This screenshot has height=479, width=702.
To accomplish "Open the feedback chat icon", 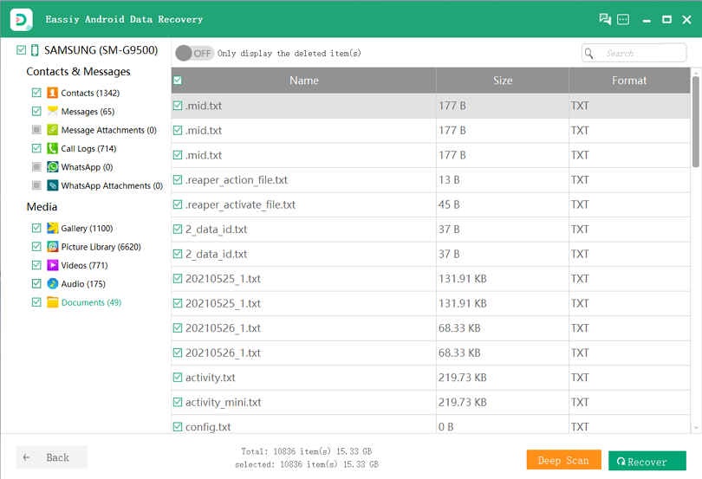I will coord(605,19).
